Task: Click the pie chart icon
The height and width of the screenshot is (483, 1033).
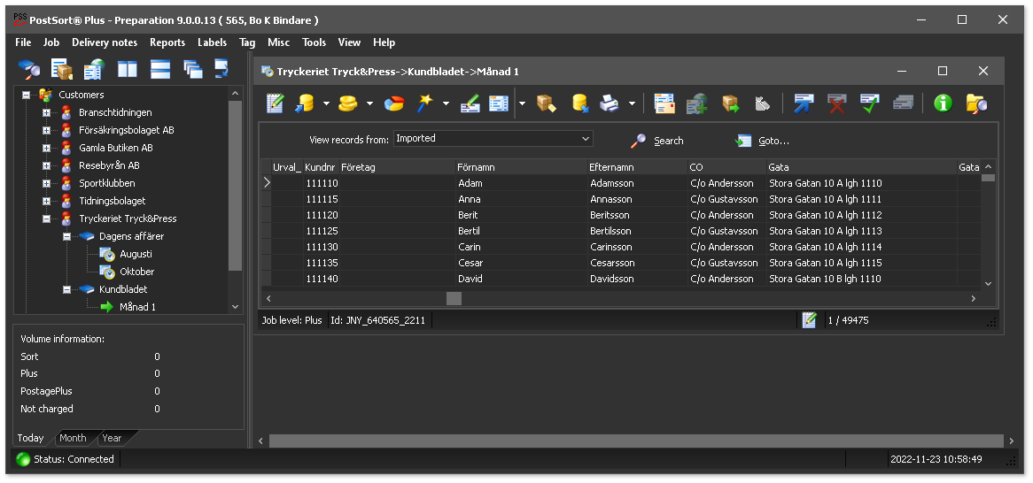Action: tap(394, 103)
